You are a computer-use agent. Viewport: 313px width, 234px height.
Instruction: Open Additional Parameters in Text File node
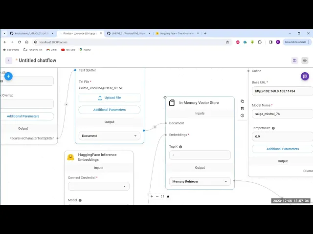pos(110,110)
